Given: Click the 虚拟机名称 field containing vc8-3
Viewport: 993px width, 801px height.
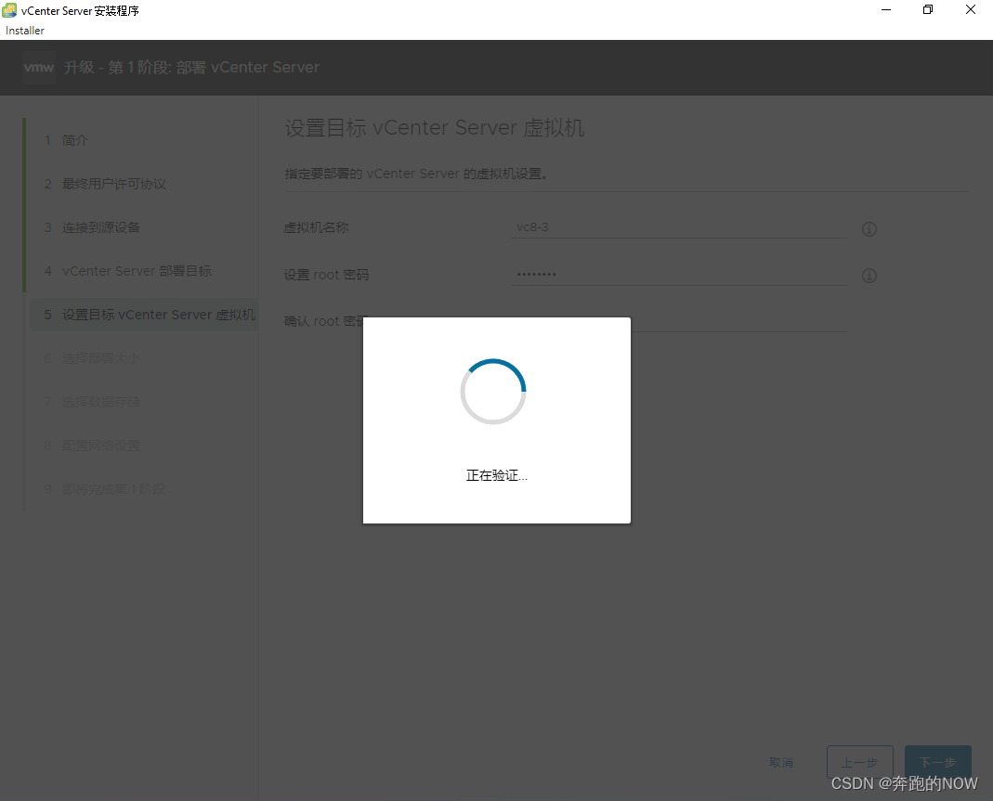Looking at the screenshot, I should [x=678, y=227].
